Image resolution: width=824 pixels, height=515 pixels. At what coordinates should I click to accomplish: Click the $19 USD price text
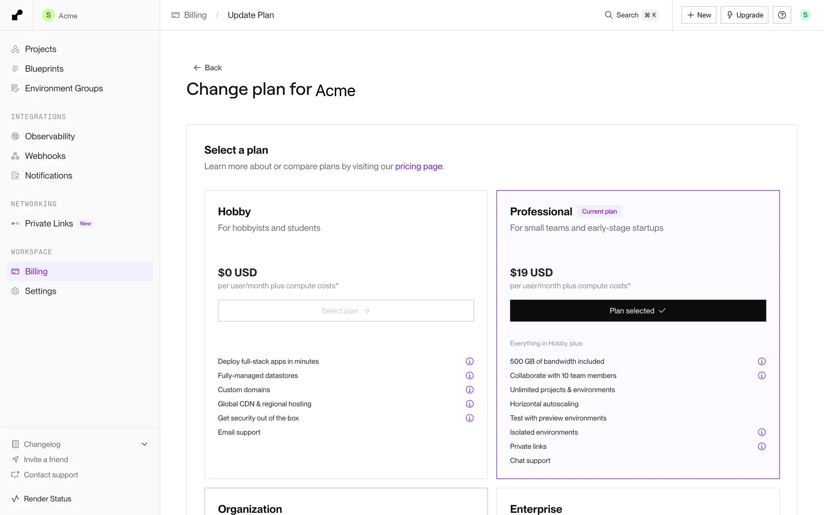coord(531,273)
